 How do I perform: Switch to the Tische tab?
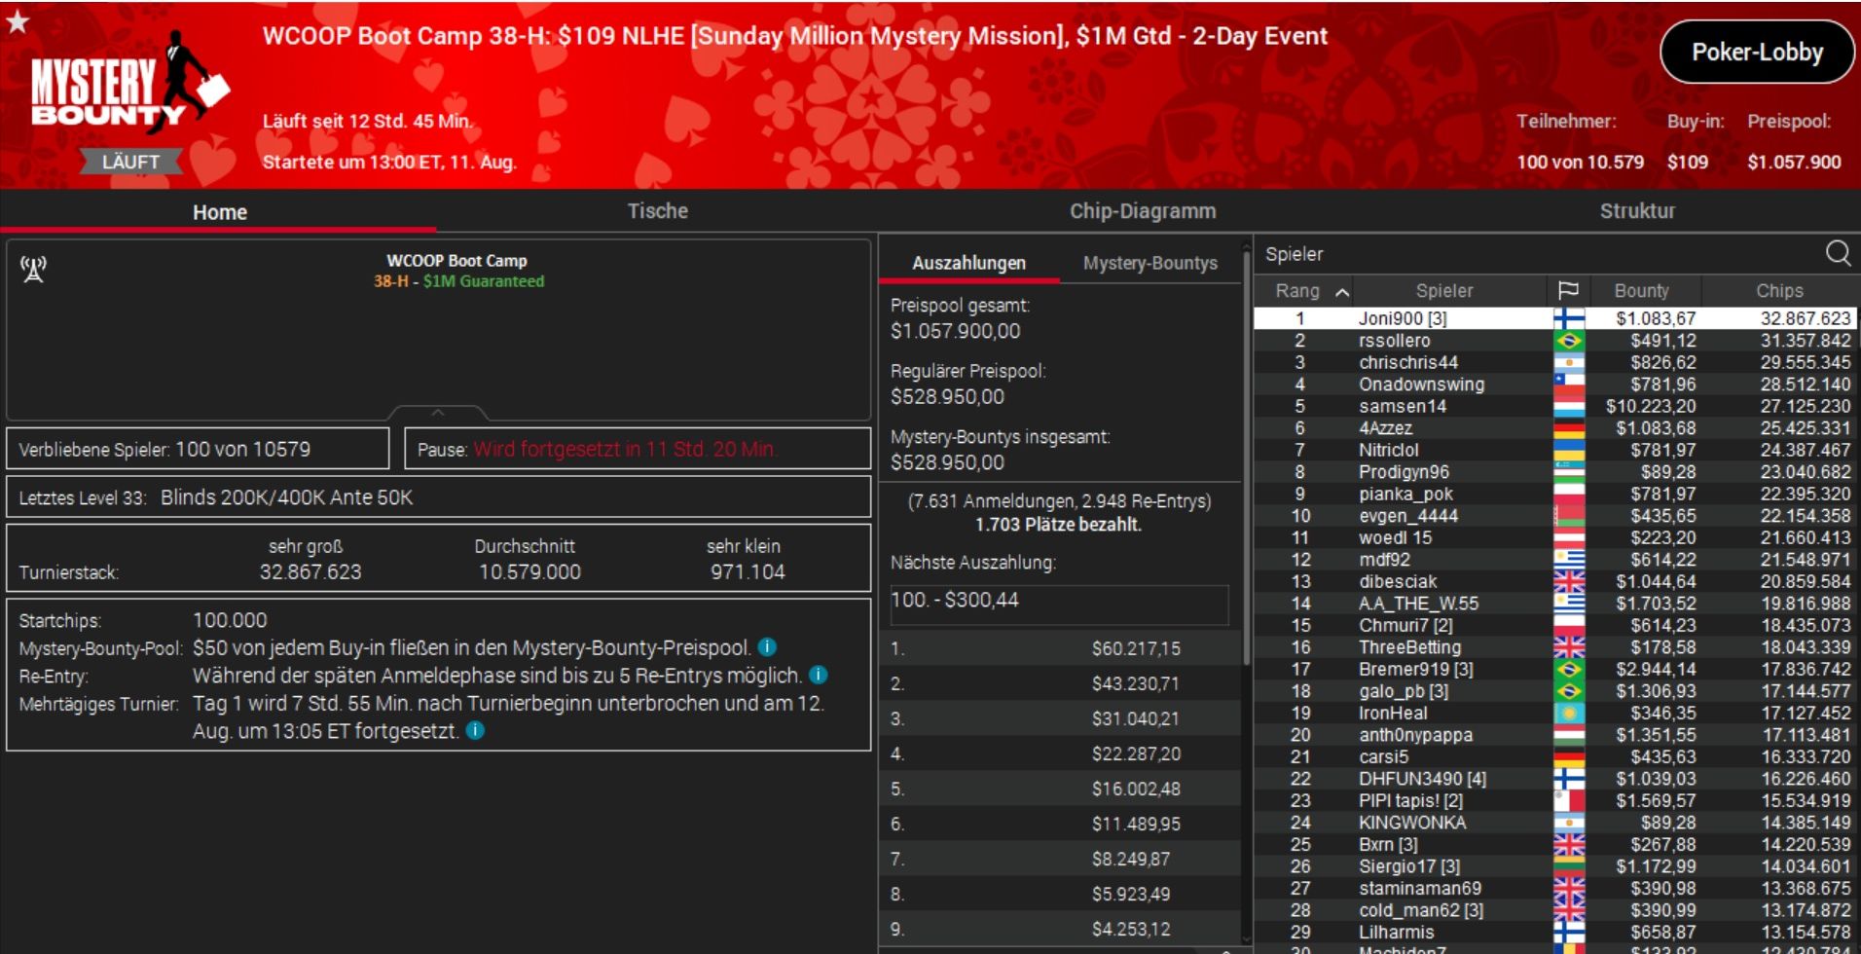[x=657, y=211]
